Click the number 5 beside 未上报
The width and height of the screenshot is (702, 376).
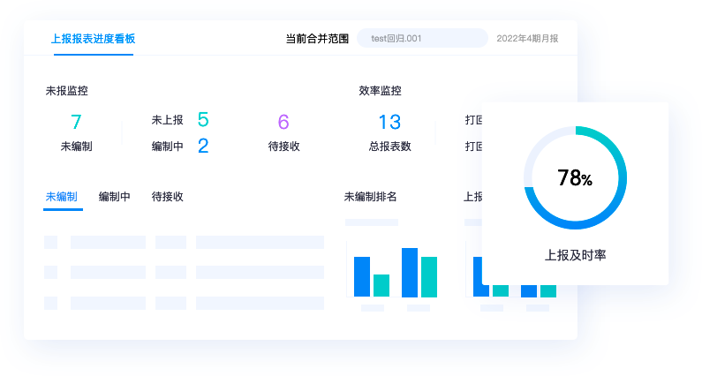pos(203,120)
